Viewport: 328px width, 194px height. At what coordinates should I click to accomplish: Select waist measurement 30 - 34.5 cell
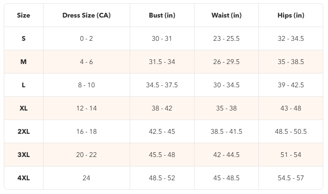[226, 85]
